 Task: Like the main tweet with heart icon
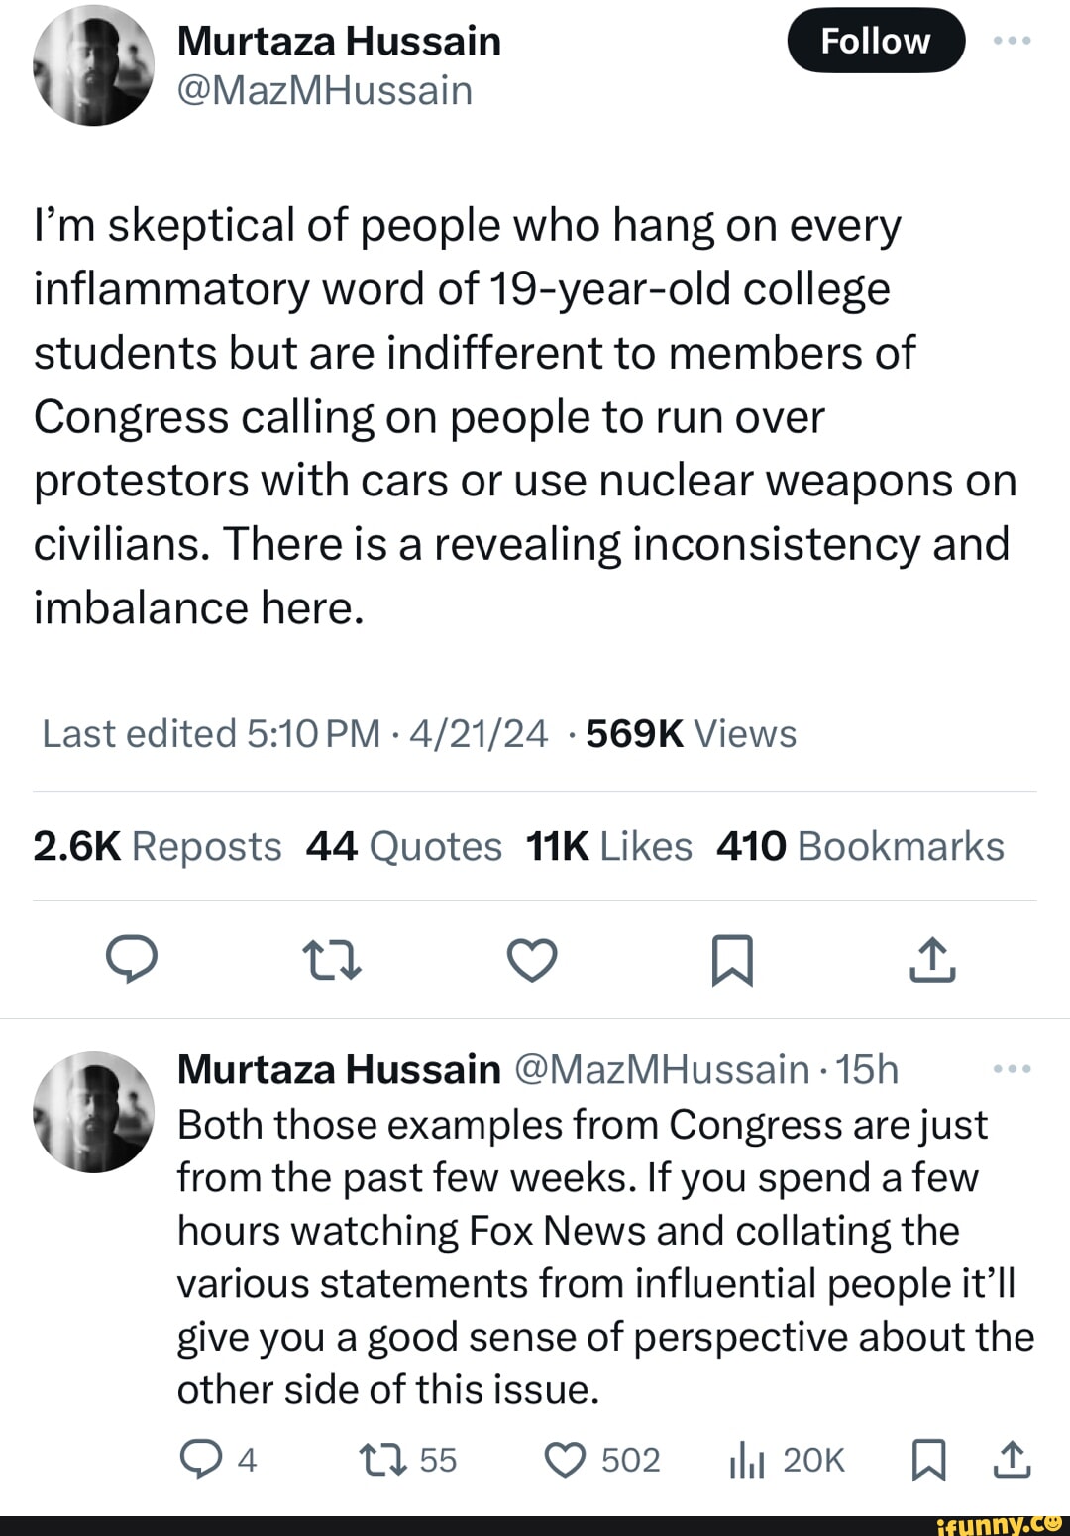tap(532, 959)
